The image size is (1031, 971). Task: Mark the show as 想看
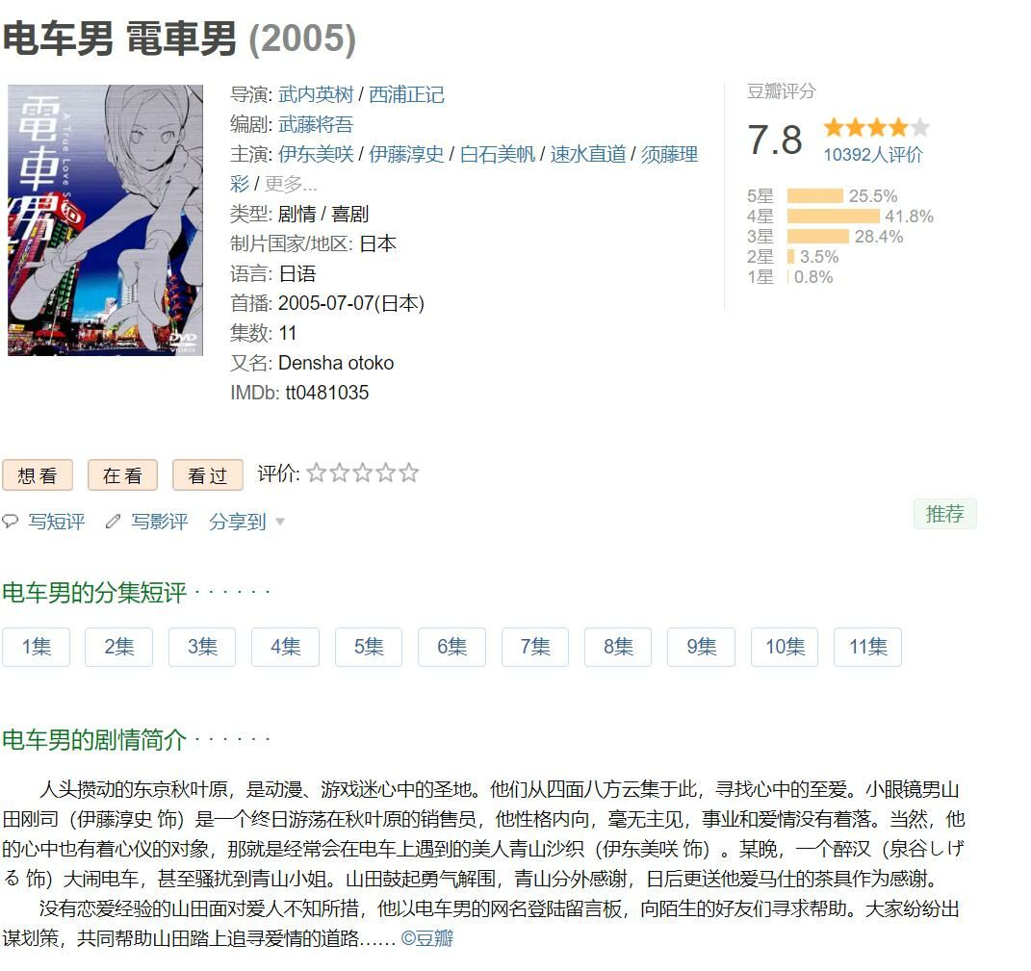38,475
